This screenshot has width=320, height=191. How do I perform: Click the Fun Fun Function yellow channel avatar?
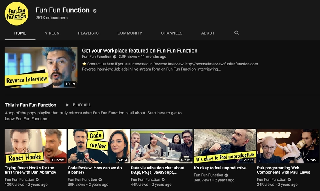(x=16, y=14)
